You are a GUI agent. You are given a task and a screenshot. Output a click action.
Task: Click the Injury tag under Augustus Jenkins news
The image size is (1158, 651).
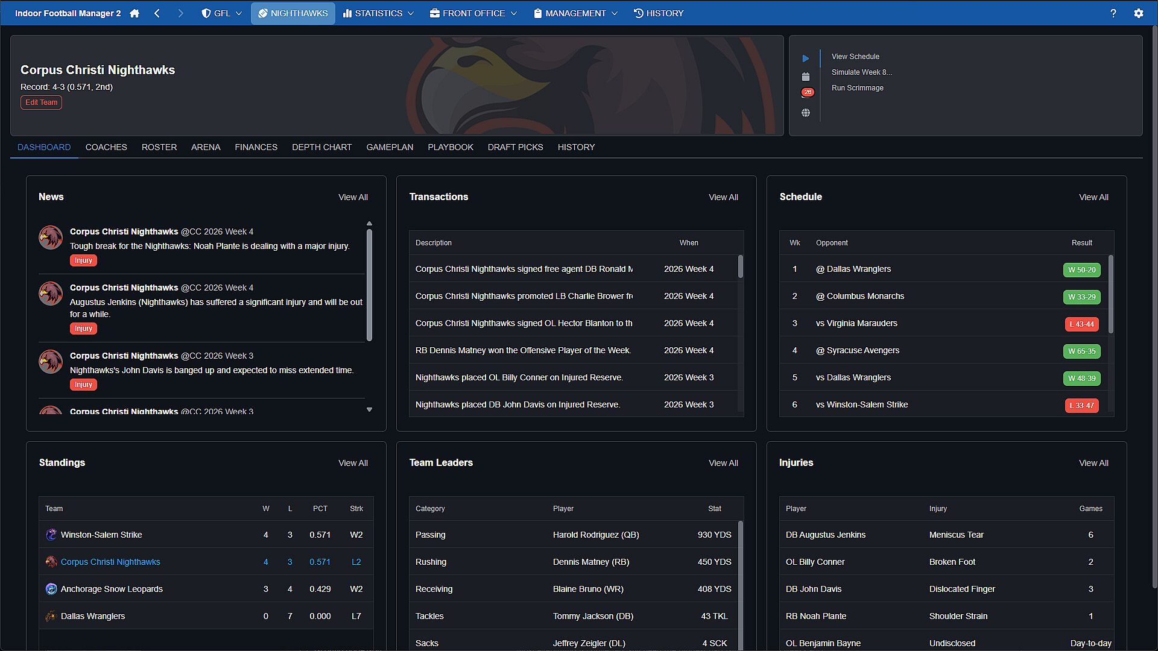pos(83,329)
